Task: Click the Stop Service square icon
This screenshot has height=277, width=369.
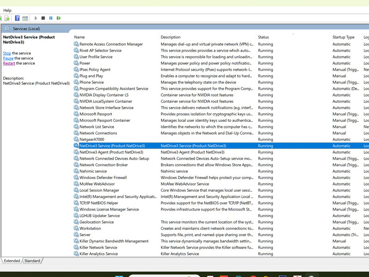Action: point(43,18)
